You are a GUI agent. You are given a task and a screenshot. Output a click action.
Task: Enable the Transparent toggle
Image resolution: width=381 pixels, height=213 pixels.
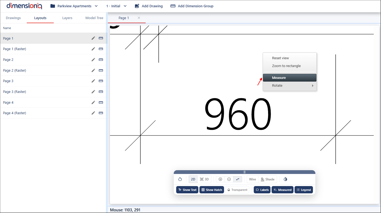(x=237, y=190)
